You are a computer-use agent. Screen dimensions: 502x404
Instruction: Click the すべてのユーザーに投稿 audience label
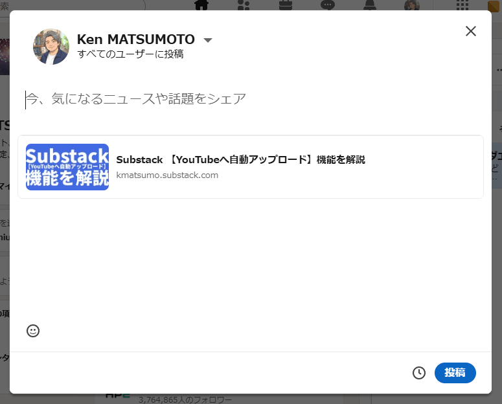click(x=130, y=54)
